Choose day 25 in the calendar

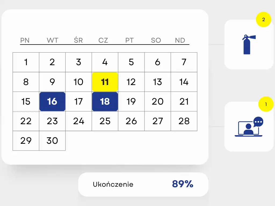tap(105, 121)
